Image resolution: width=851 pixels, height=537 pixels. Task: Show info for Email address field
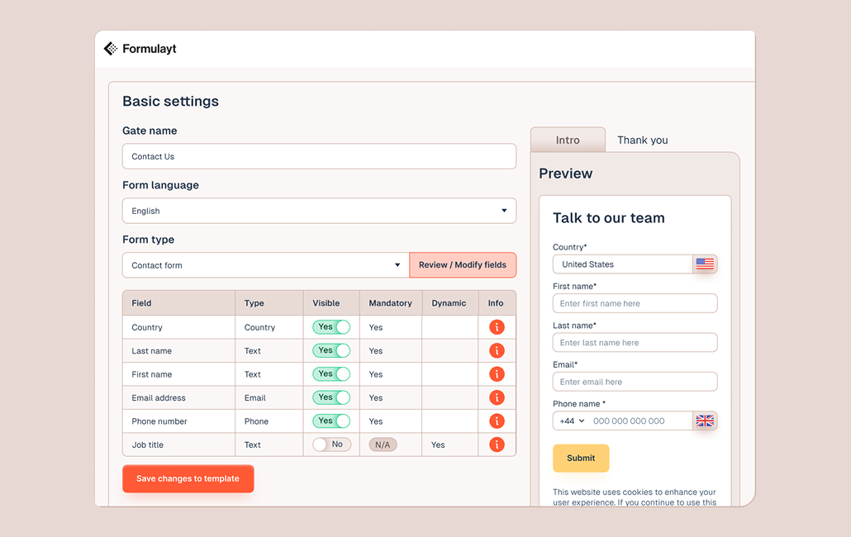click(497, 397)
